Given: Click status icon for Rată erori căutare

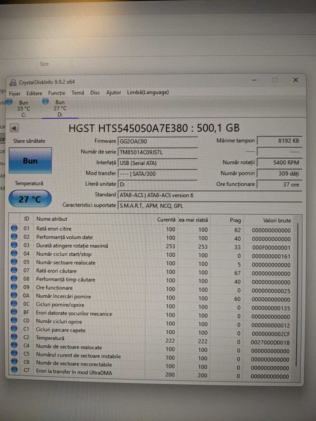Looking at the screenshot, I should 14,270.
